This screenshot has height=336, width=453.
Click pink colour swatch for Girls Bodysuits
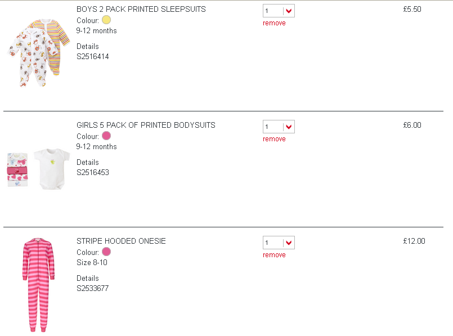click(106, 136)
